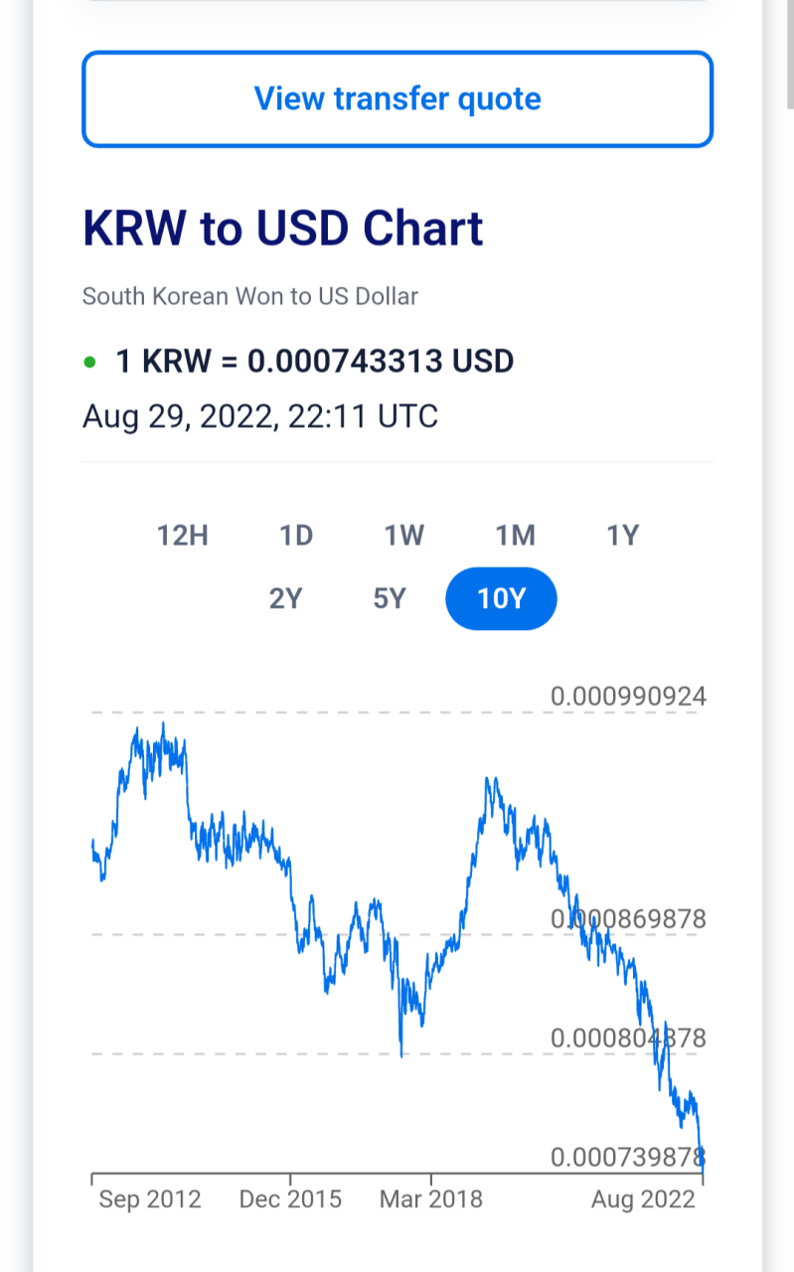The height and width of the screenshot is (1272, 794).
Task: Switch to the 1Y range
Action: pos(623,536)
